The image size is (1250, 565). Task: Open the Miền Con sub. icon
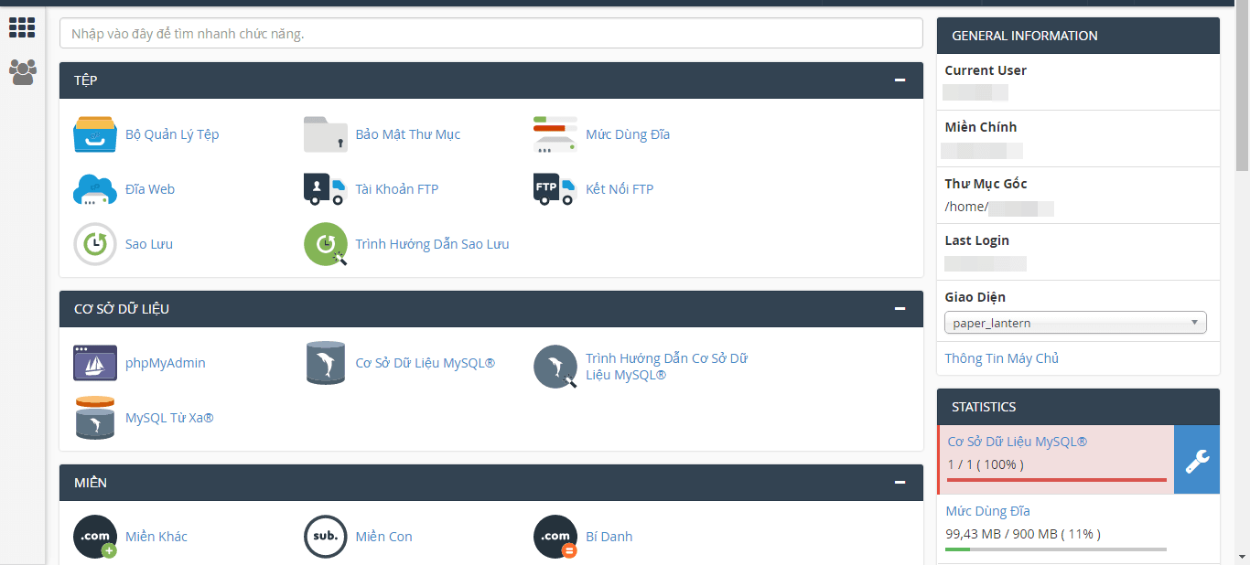[326, 537]
